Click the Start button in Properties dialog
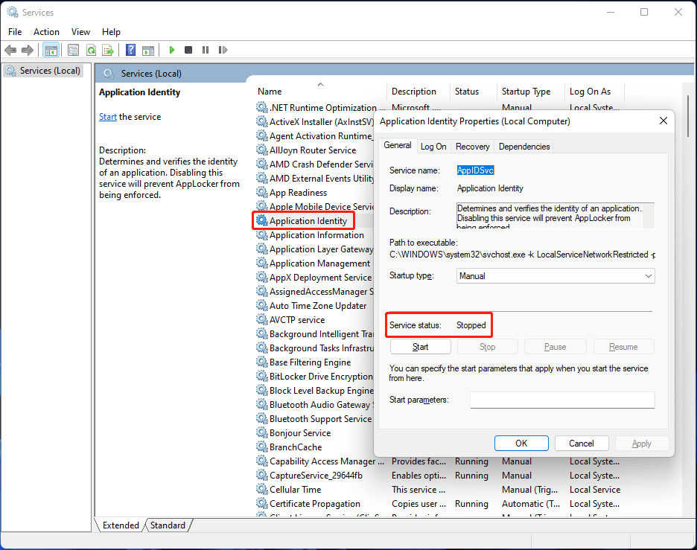The height and width of the screenshot is (550, 697). pos(420,347)
